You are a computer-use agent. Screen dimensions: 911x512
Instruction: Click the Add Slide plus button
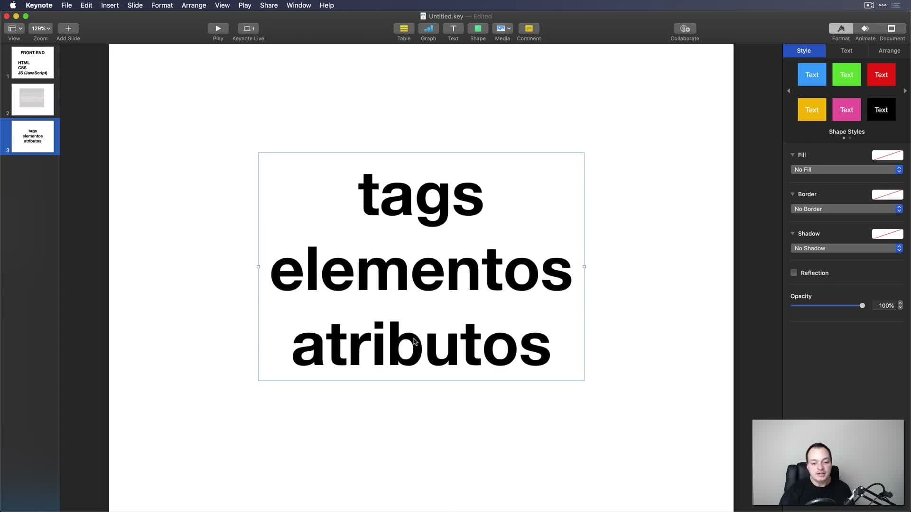(x=68, y=28)
